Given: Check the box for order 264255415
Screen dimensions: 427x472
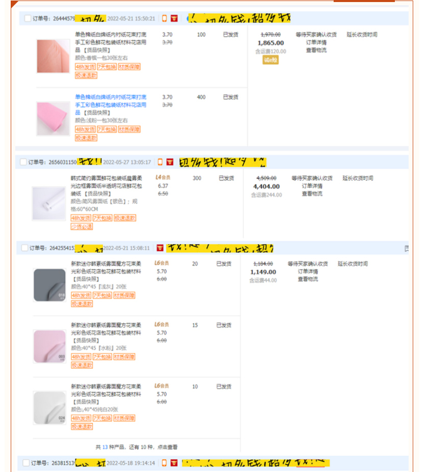Looking at the screenshot, I should click(24, 248).
